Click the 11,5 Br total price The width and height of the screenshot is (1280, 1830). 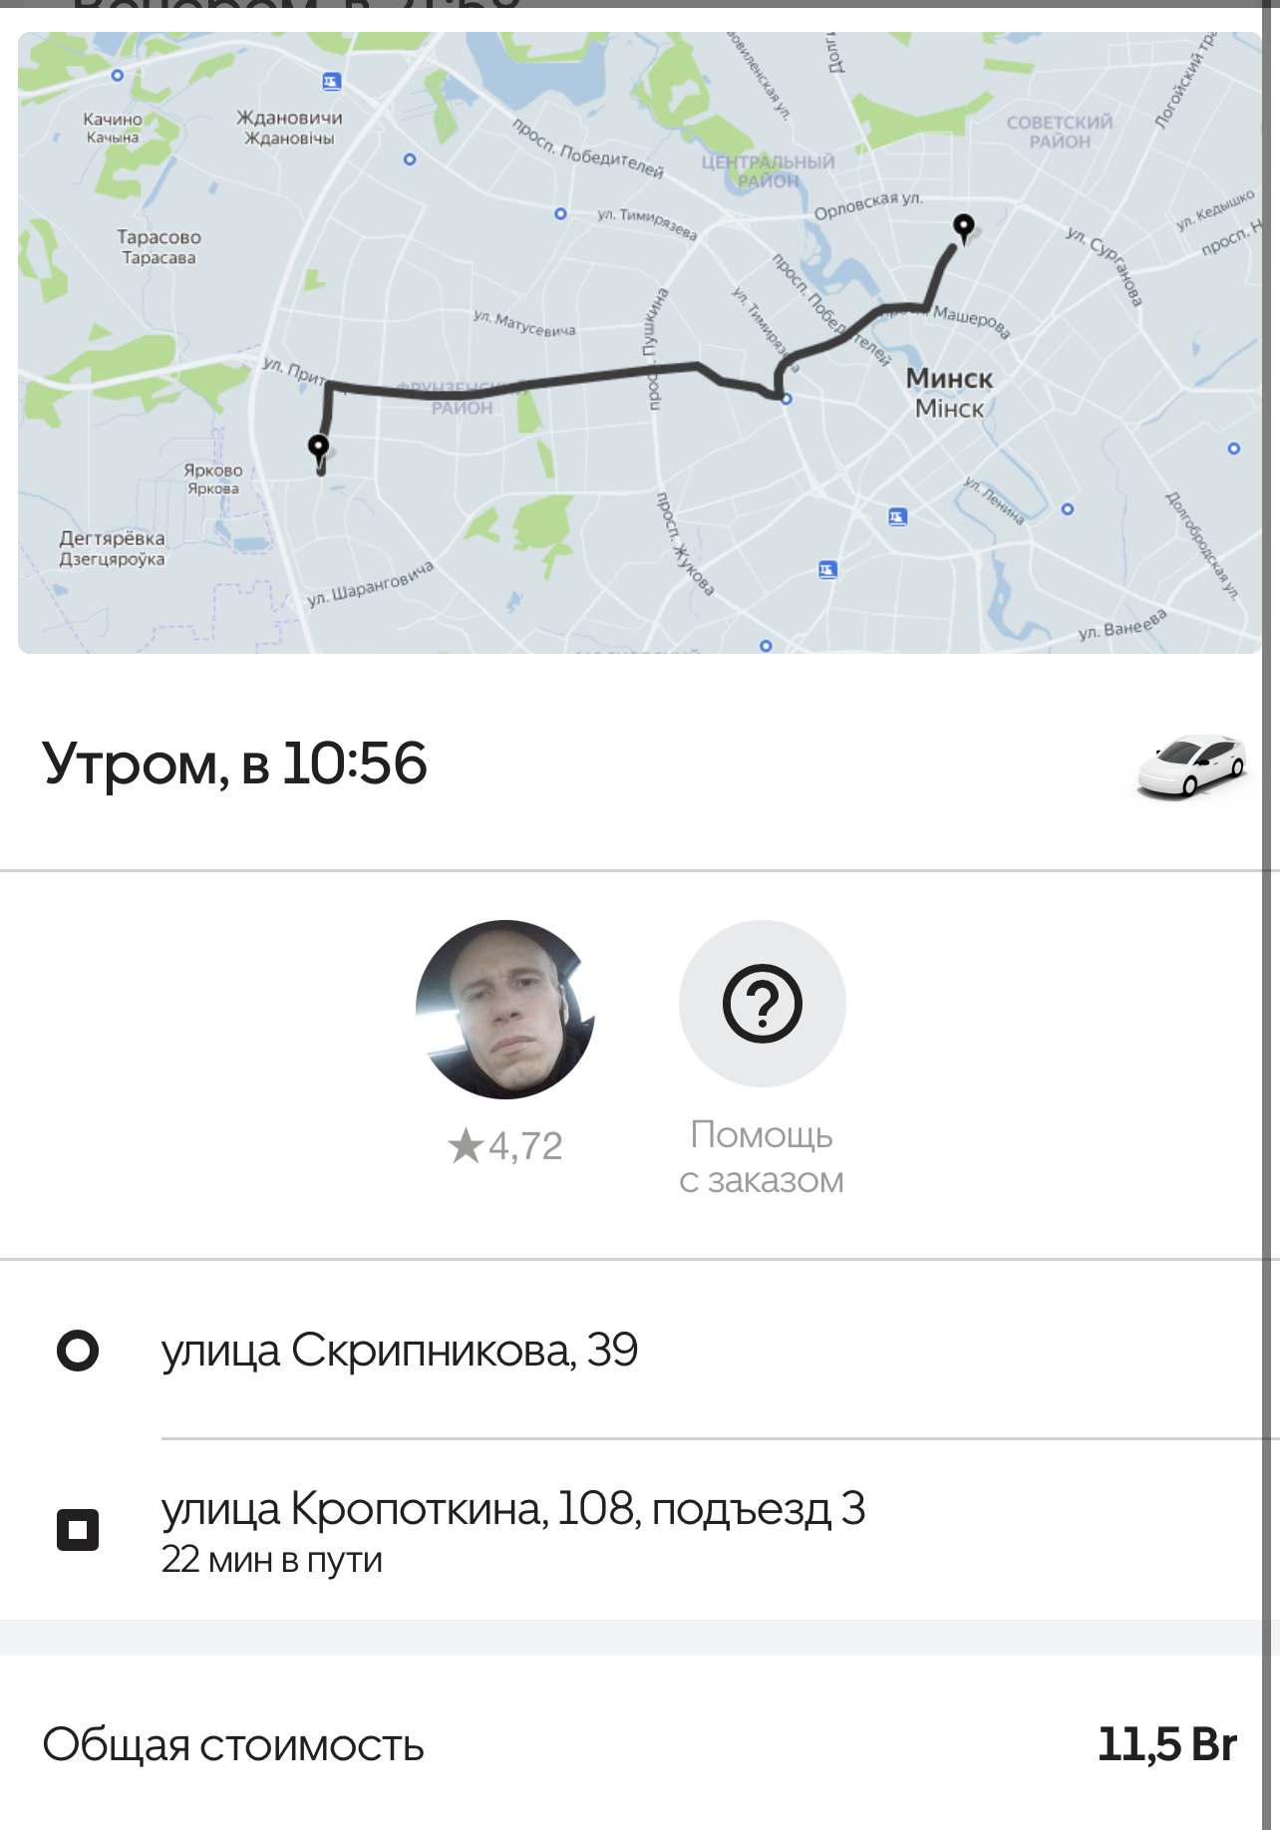point(1167,1745)
